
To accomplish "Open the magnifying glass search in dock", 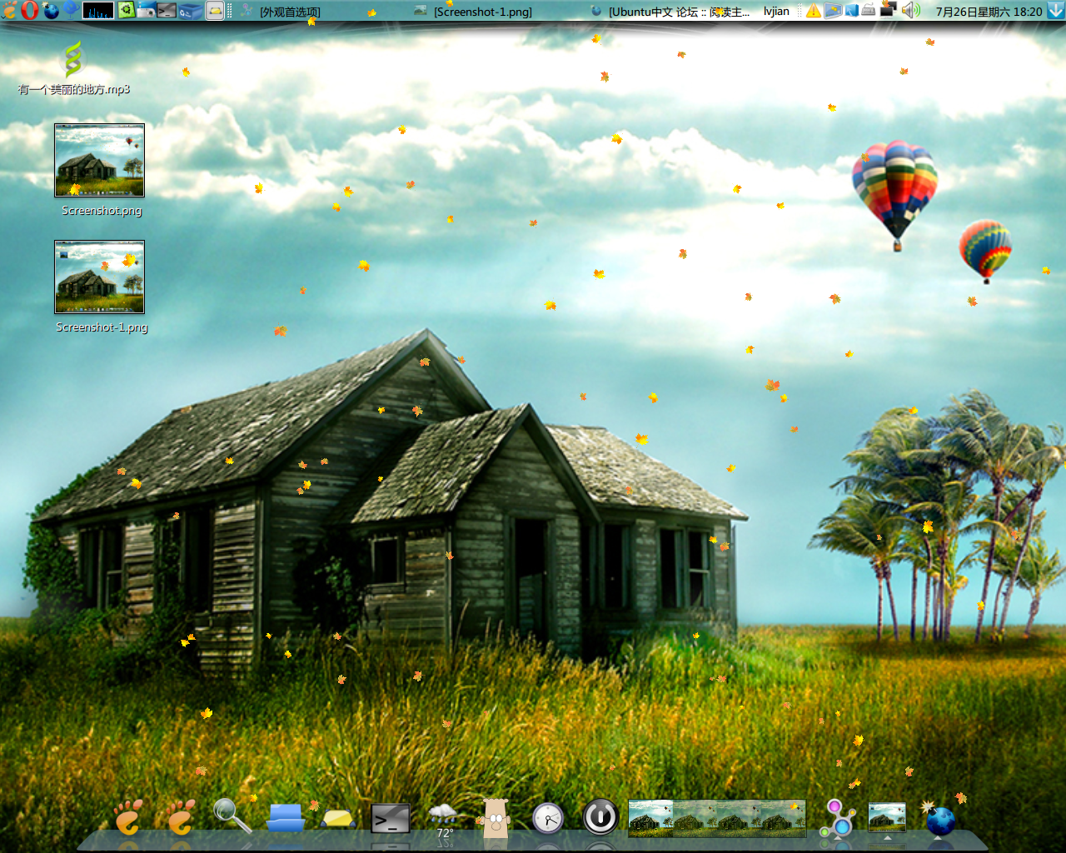I will click(232, 816).
